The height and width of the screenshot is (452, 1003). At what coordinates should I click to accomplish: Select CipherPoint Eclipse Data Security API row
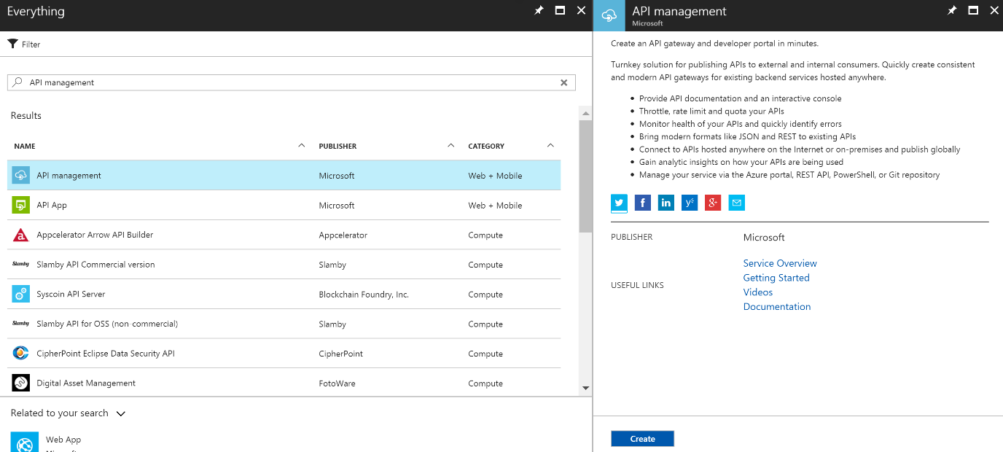tap(284, 354)
